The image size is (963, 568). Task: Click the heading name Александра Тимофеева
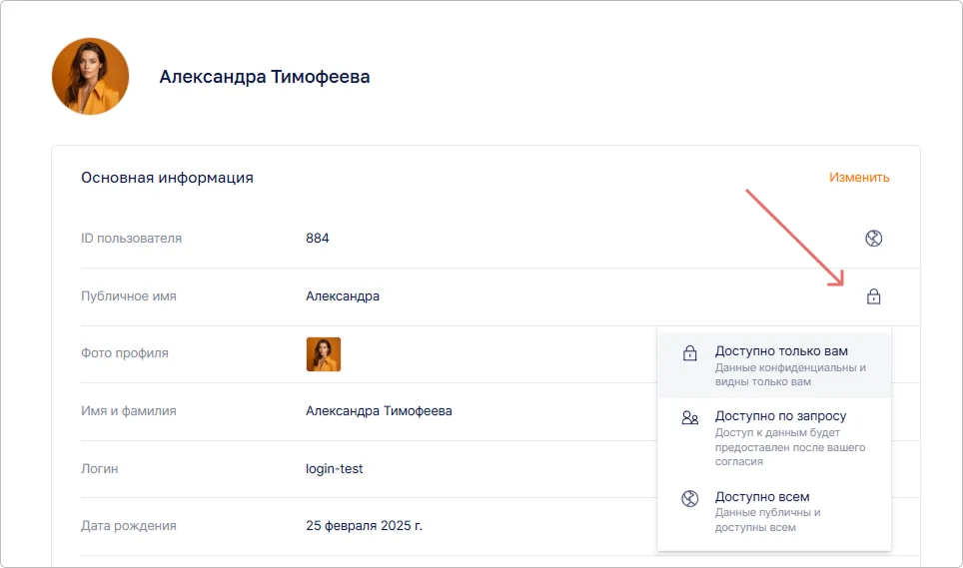[x=264, y=77]
